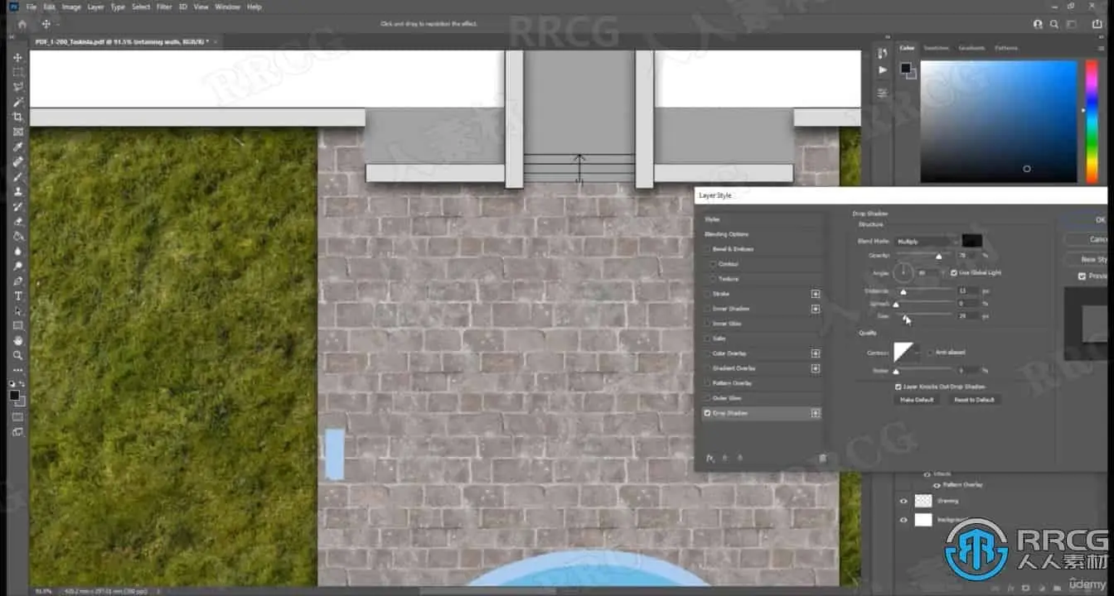Select the Pen tool
Screen dimensions: 1114x596
(x=18, y=281)
